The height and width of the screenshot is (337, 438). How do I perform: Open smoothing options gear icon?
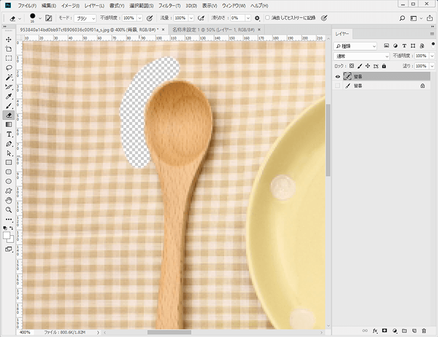(257, 18)
